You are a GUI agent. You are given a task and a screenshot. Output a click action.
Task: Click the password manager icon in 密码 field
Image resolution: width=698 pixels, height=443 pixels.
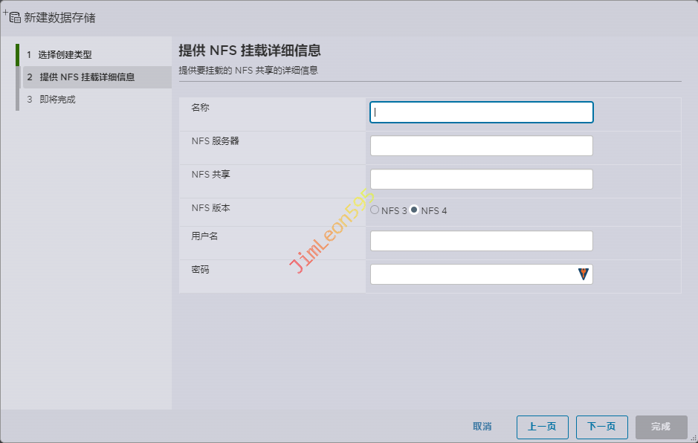click(584, 274)
